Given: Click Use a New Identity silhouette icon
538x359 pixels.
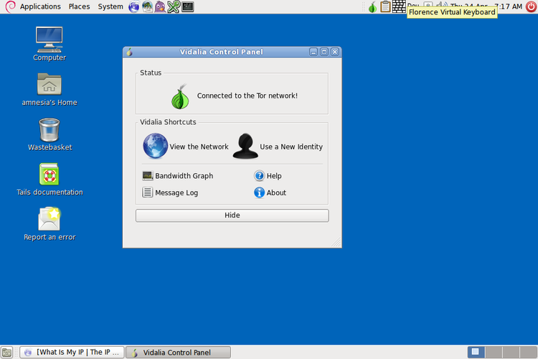Looking at the screenshot, I should 245,146.
